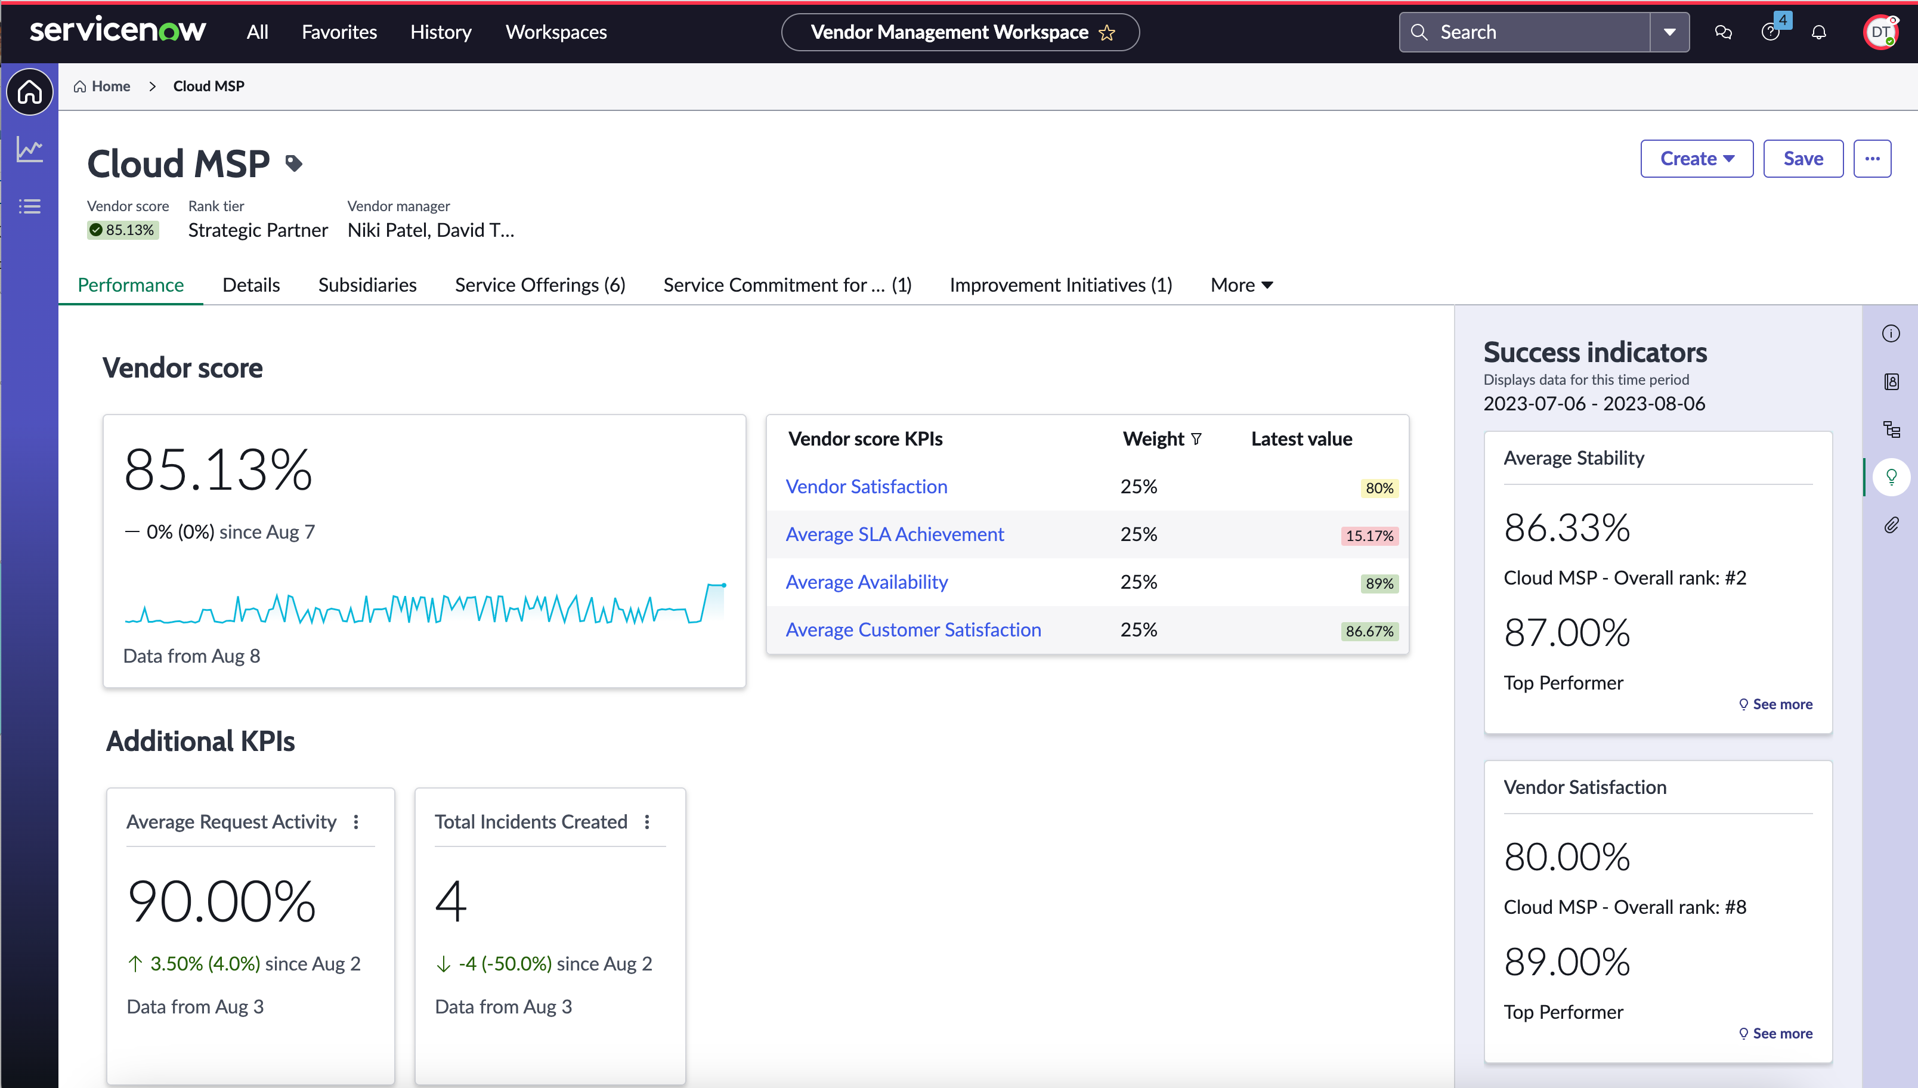The width and height of the screenshot is (1918, 1088).
Task: Click the vendor manager names Niki Patel, David T...
Action: pos(431,230)
